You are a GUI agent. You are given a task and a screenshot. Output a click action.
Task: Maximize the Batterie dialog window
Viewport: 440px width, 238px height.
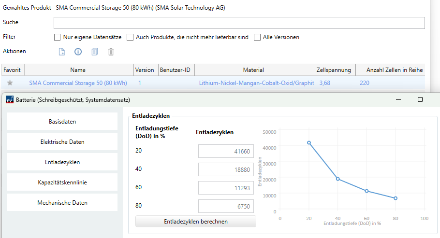tap(420, 99)
